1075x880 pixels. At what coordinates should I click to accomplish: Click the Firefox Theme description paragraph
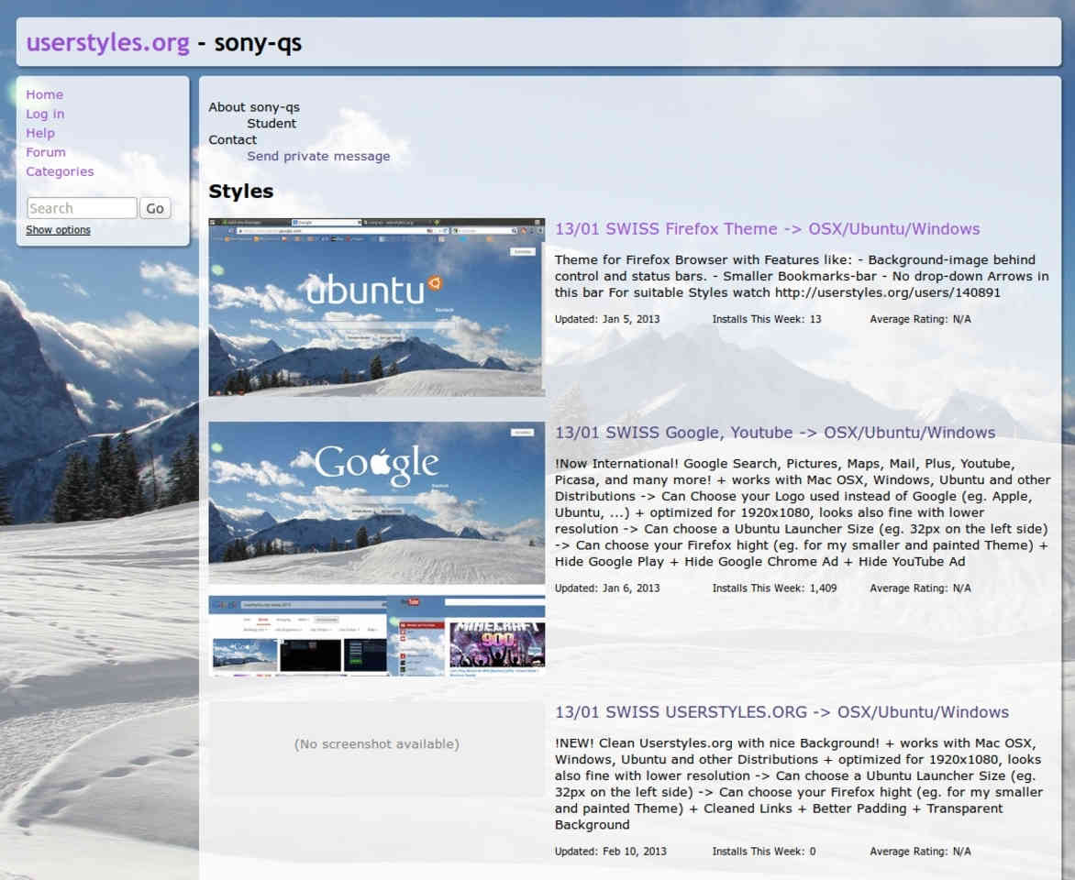(802, 276)
